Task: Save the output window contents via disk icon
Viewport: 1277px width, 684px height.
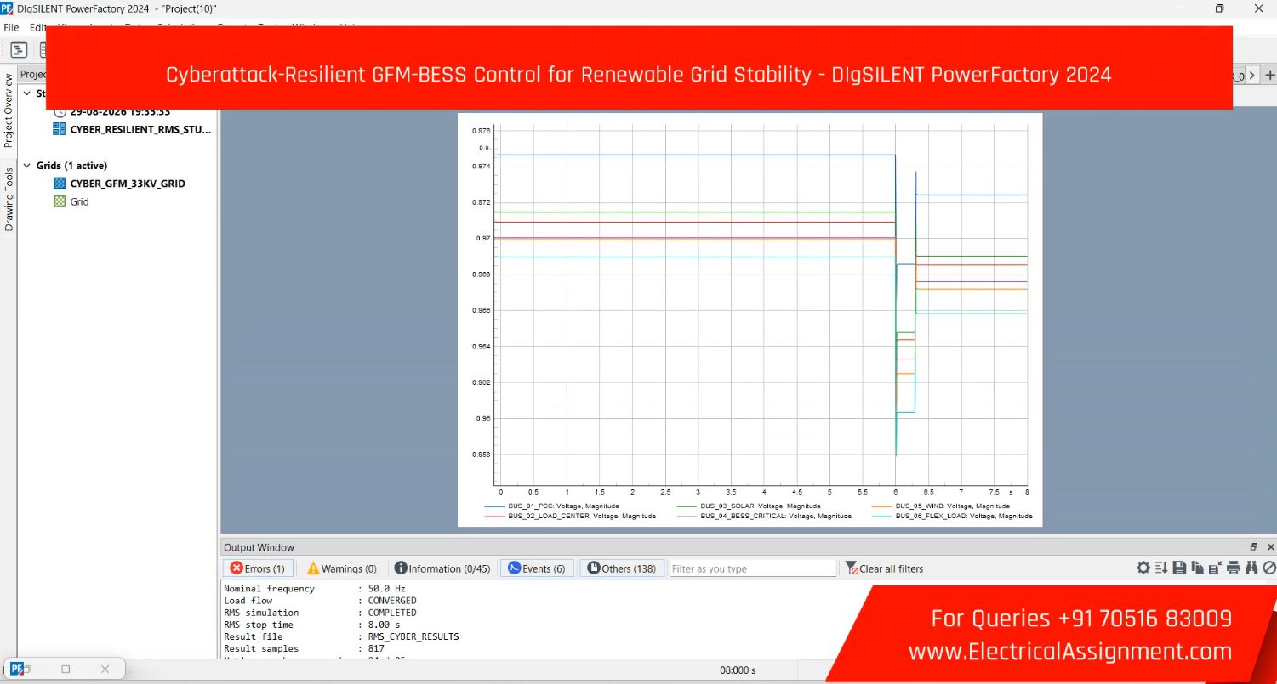Action: (x=1179, y=568)
